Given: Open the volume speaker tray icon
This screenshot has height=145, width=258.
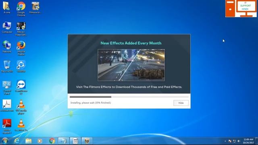Looking at the screenshot, I should click(x=239, y=141).
